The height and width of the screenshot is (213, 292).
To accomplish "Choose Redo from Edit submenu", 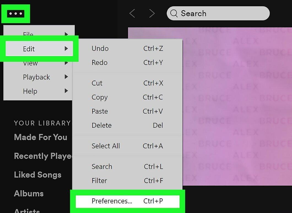I will (127, 63).
